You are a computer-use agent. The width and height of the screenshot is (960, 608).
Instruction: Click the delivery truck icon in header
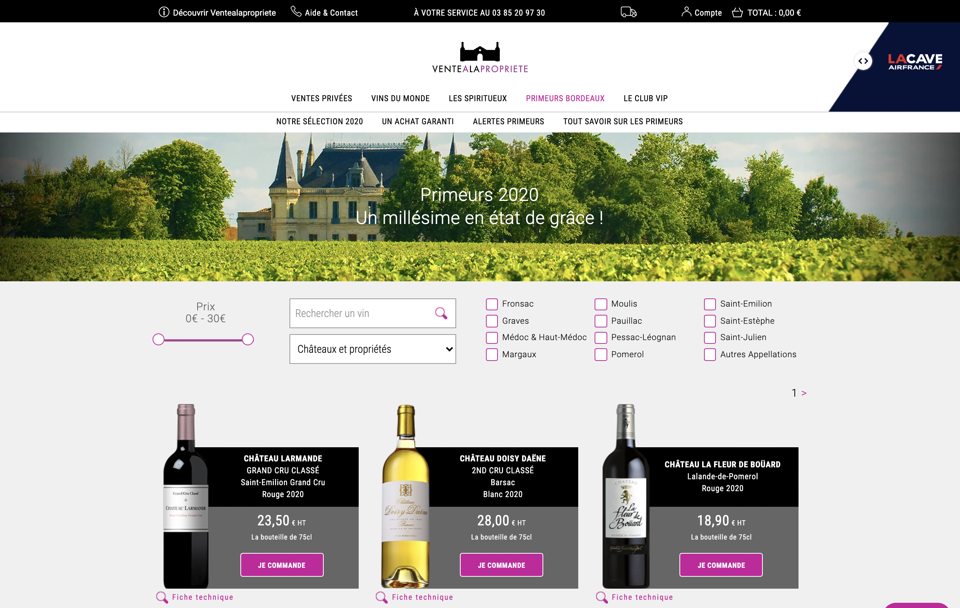click(628, 12)
